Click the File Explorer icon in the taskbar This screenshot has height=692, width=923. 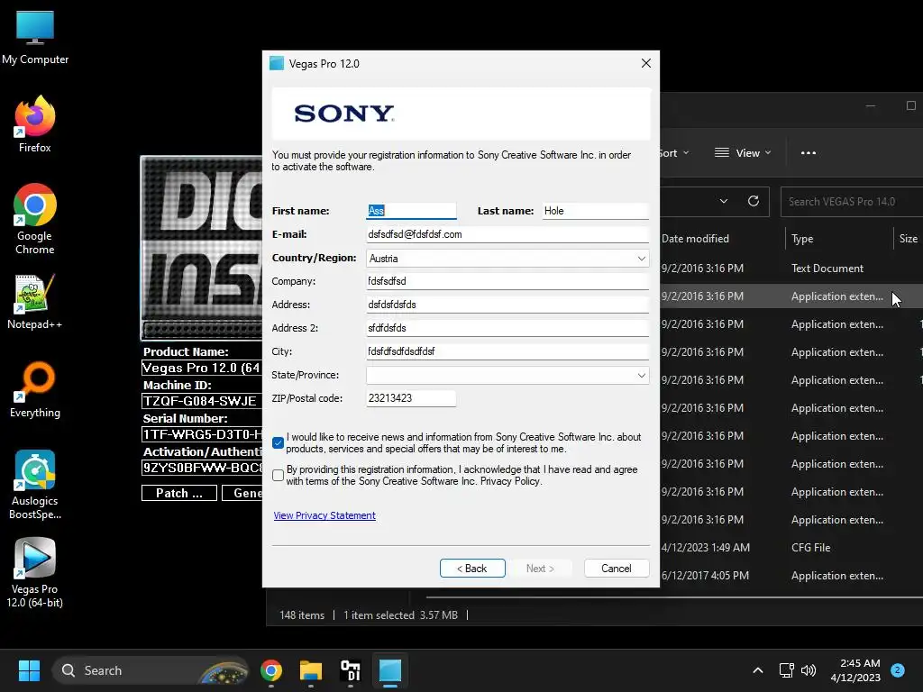coord(311,670)
